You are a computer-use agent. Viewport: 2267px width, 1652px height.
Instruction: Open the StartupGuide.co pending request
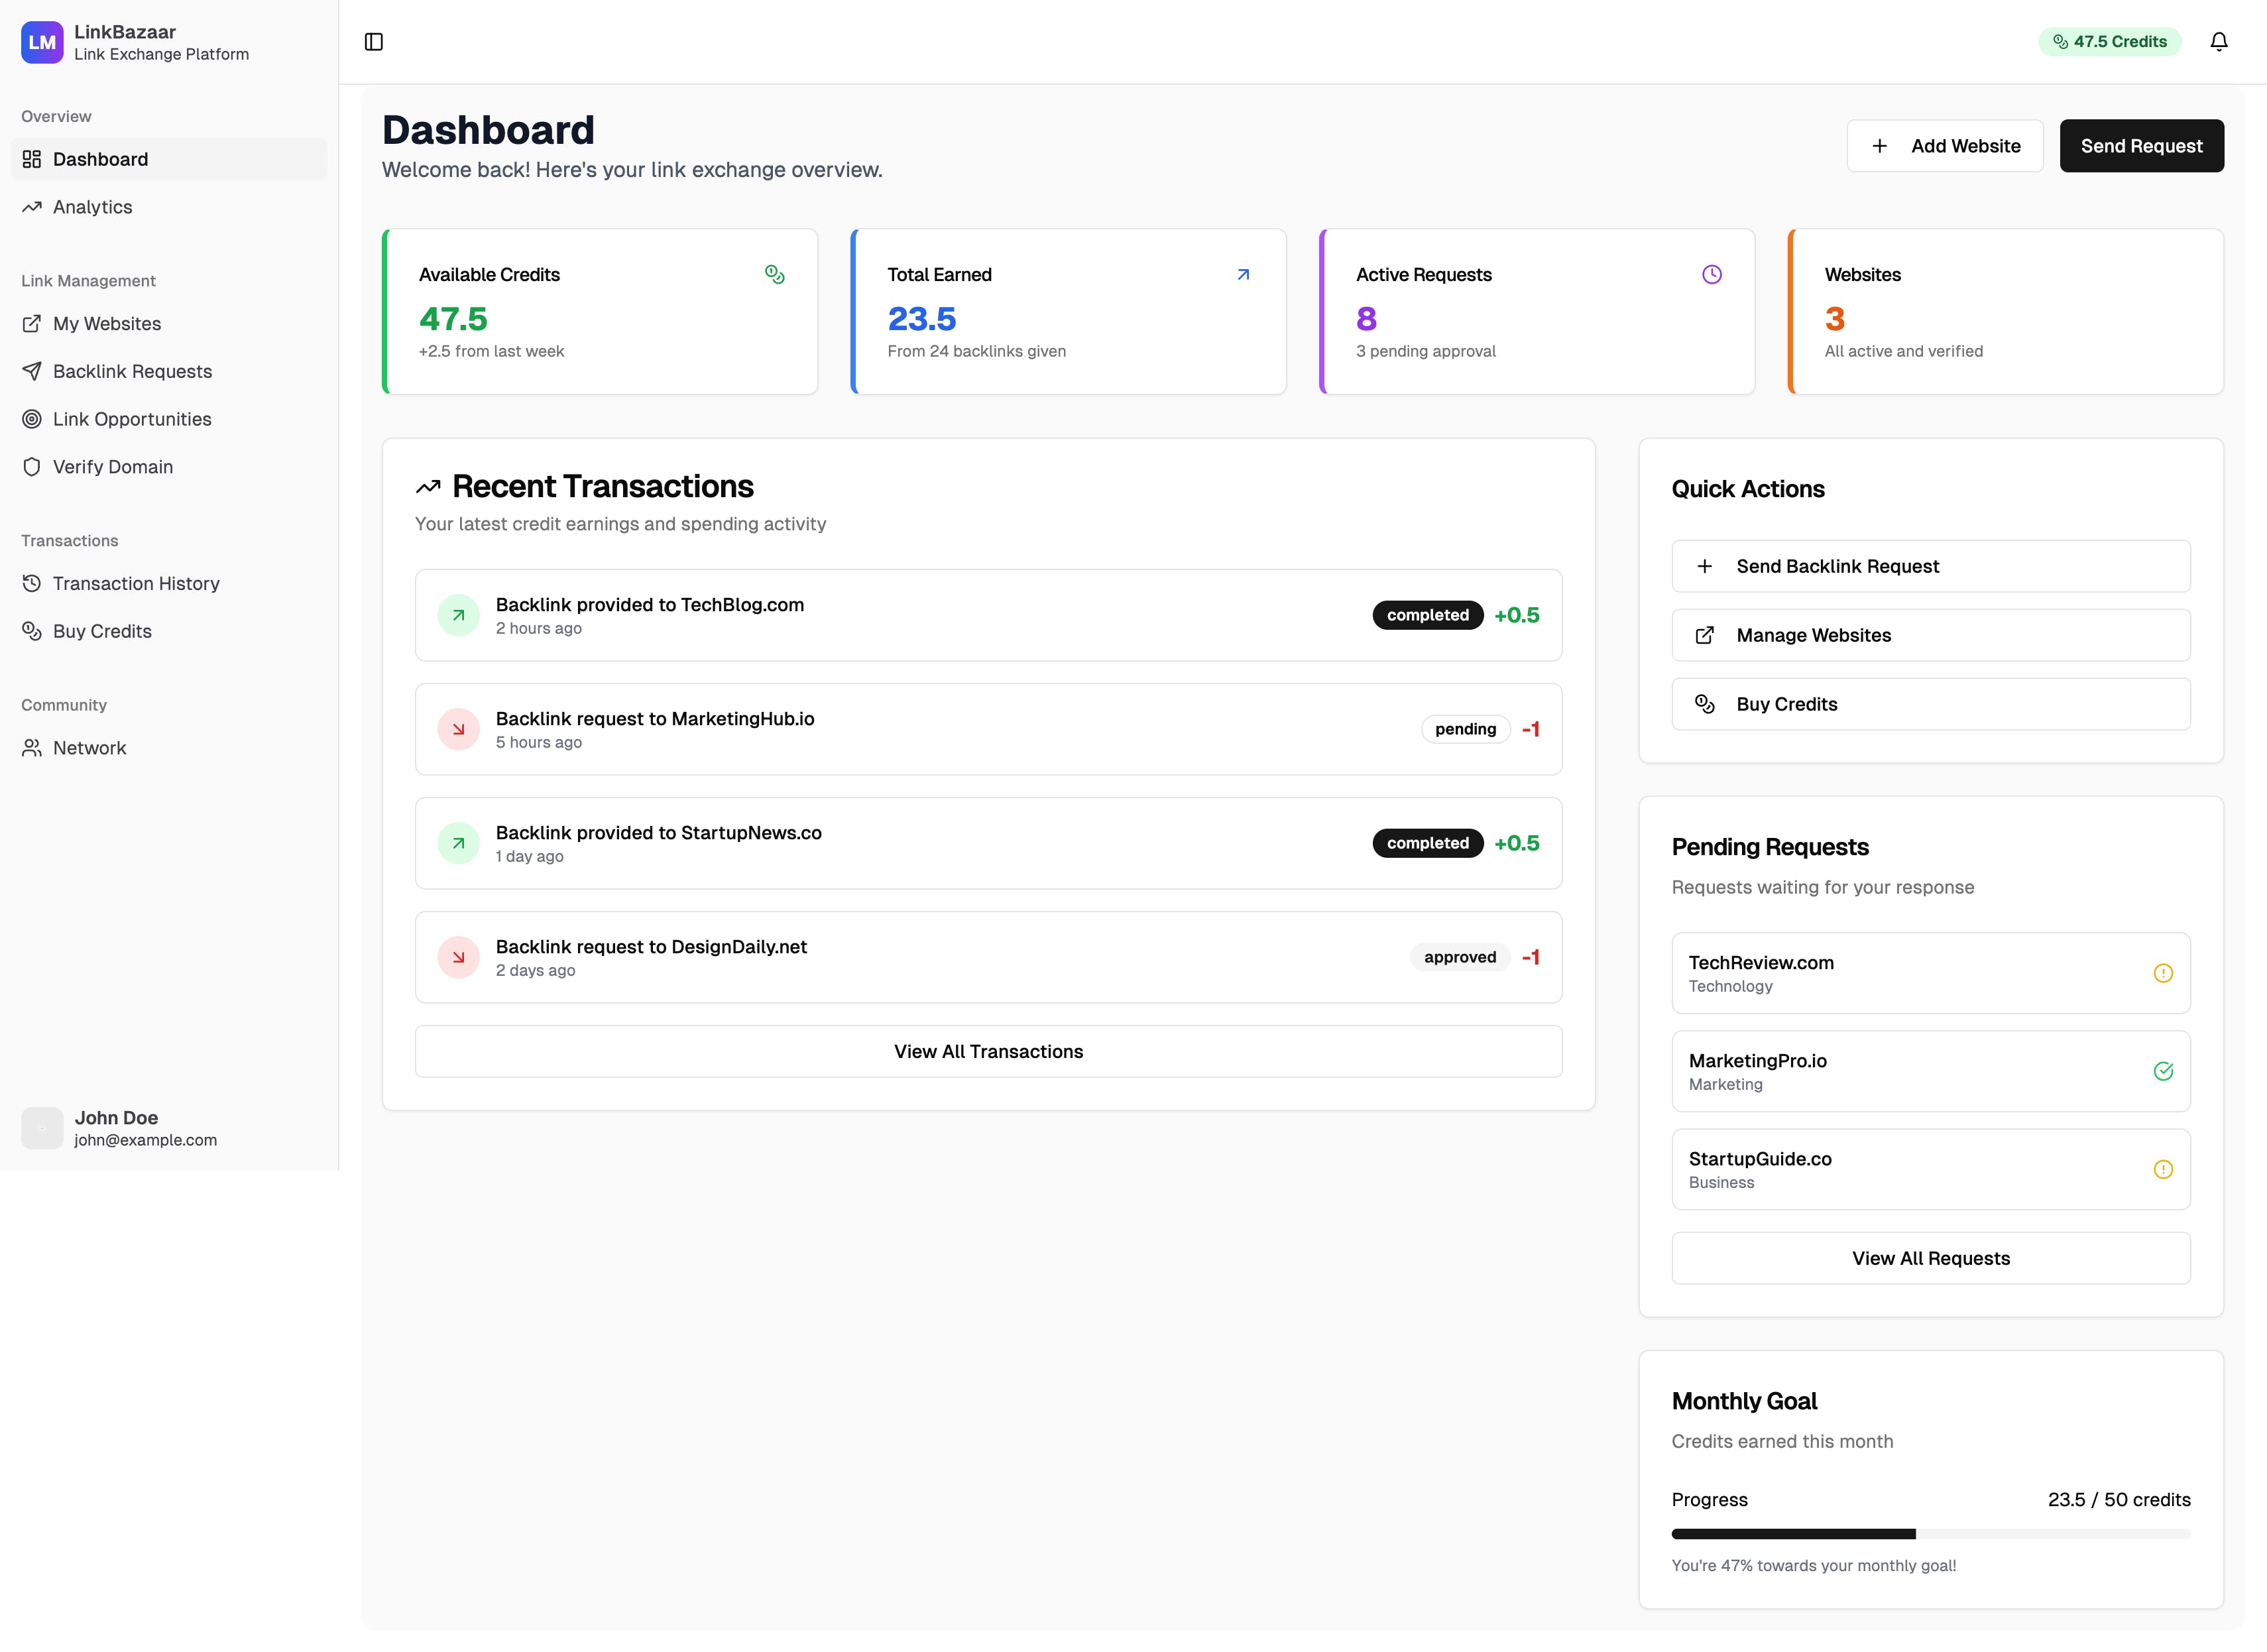[1930, 1169]
